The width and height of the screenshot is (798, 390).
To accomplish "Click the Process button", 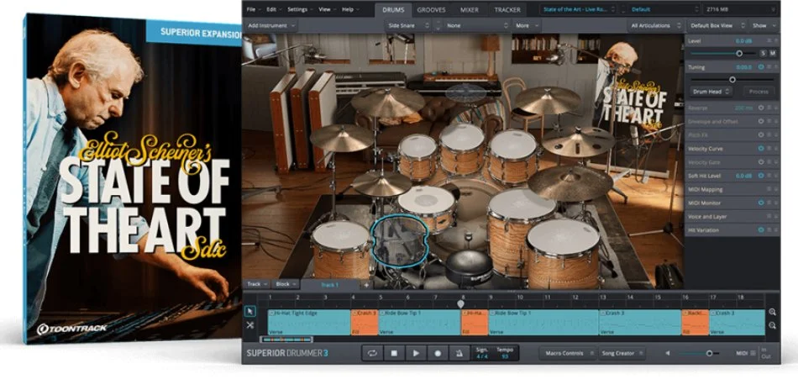I will coord(759,92).
